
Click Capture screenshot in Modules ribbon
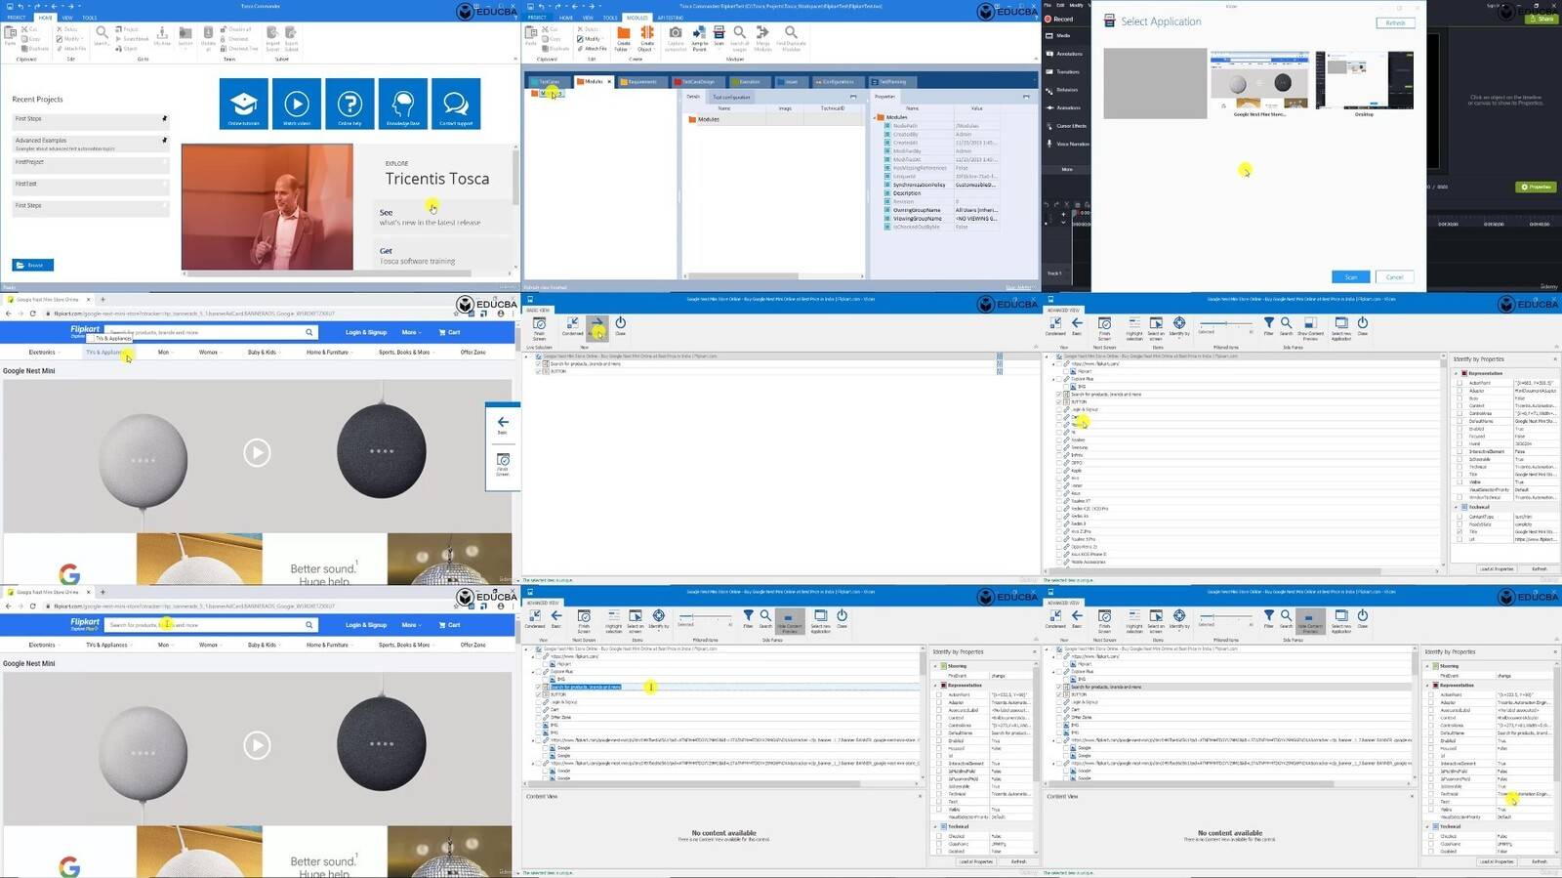(x=676, y=38)
